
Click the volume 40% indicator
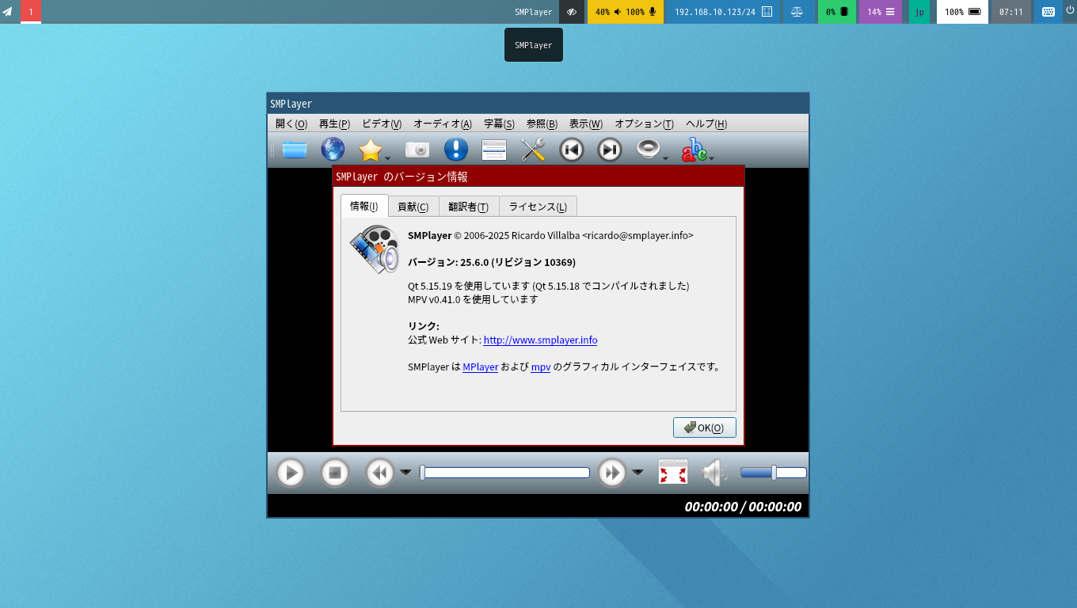(607, 12)
